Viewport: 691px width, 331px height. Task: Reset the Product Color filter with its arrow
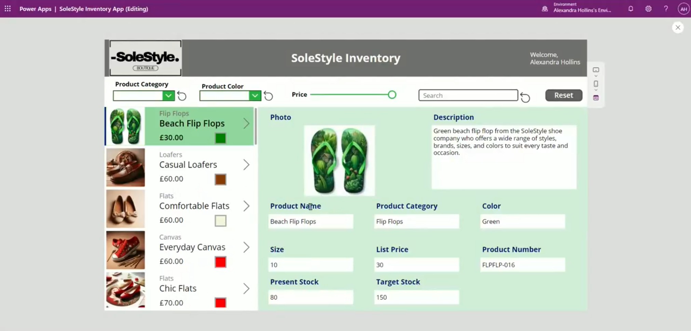point(268,96)
